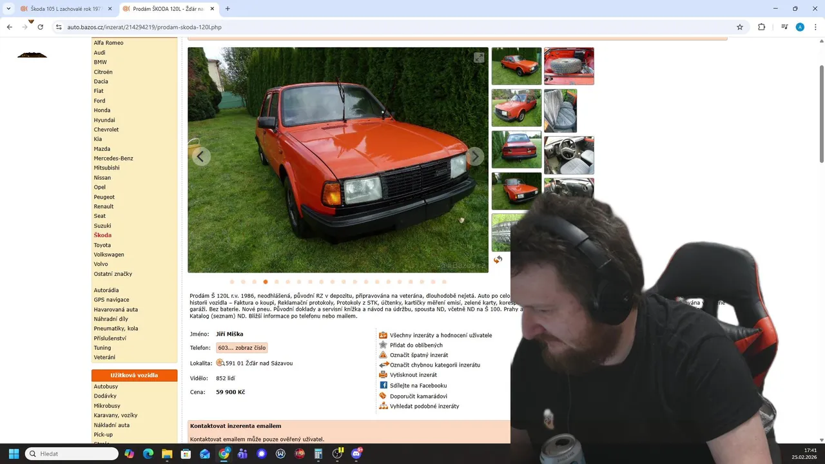Click Vyhledat podobné inzeráty link
This screenshot has width=825, height=464.
point(424,407)
